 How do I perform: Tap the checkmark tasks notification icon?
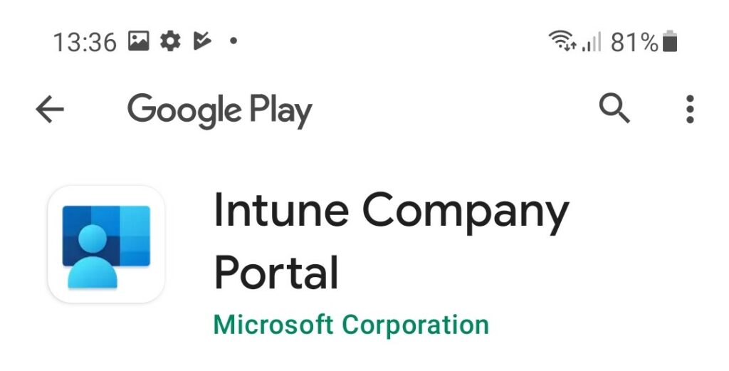(x=202, y=41)
